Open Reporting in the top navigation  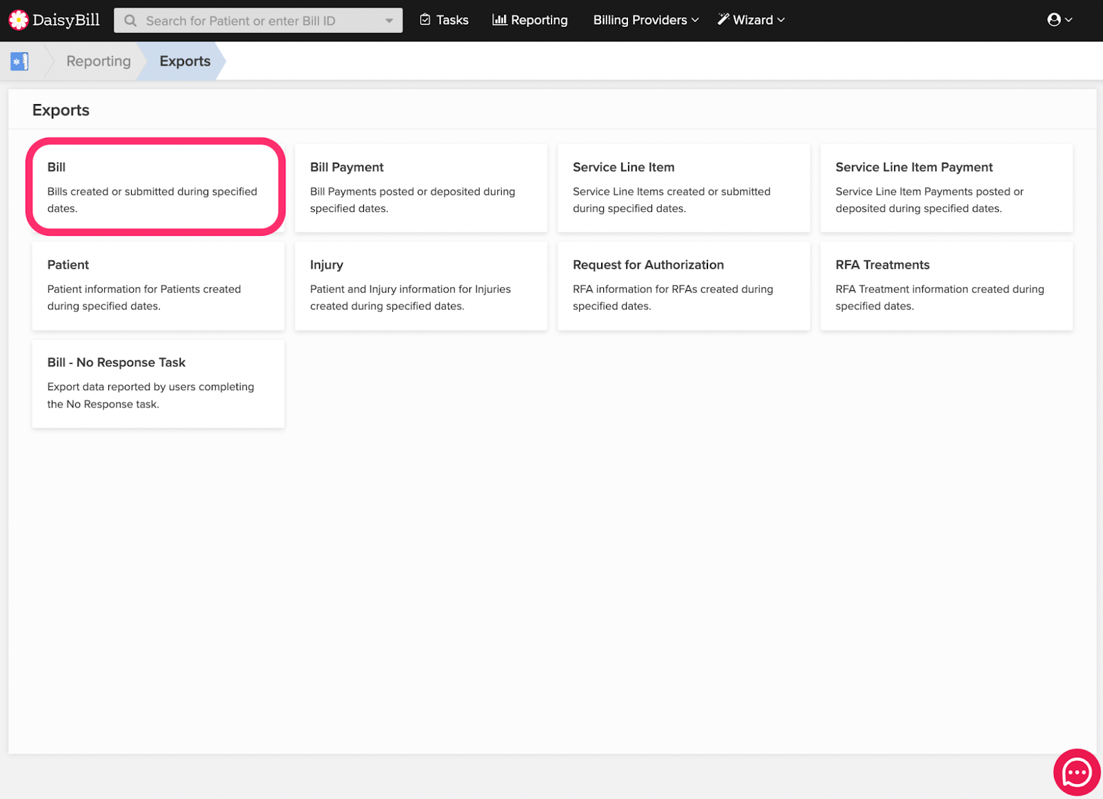tap(530, 20)
